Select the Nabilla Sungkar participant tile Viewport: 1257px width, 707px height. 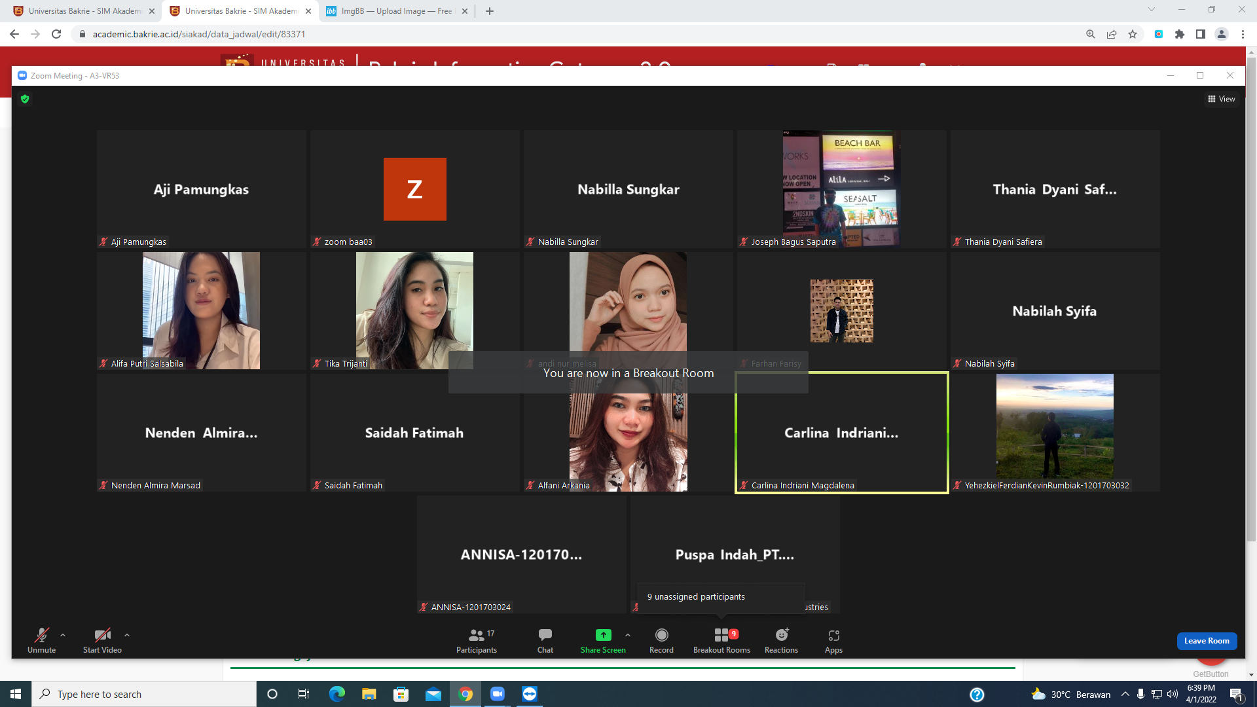628,189
